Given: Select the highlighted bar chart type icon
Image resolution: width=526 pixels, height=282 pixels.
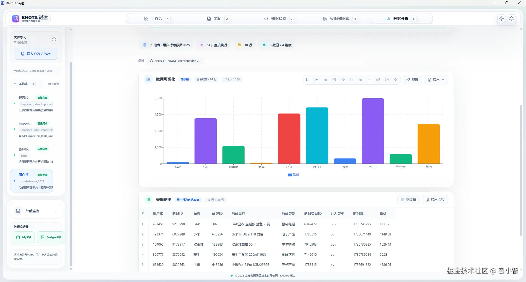Looking at the screenshot, I should 308,80.
